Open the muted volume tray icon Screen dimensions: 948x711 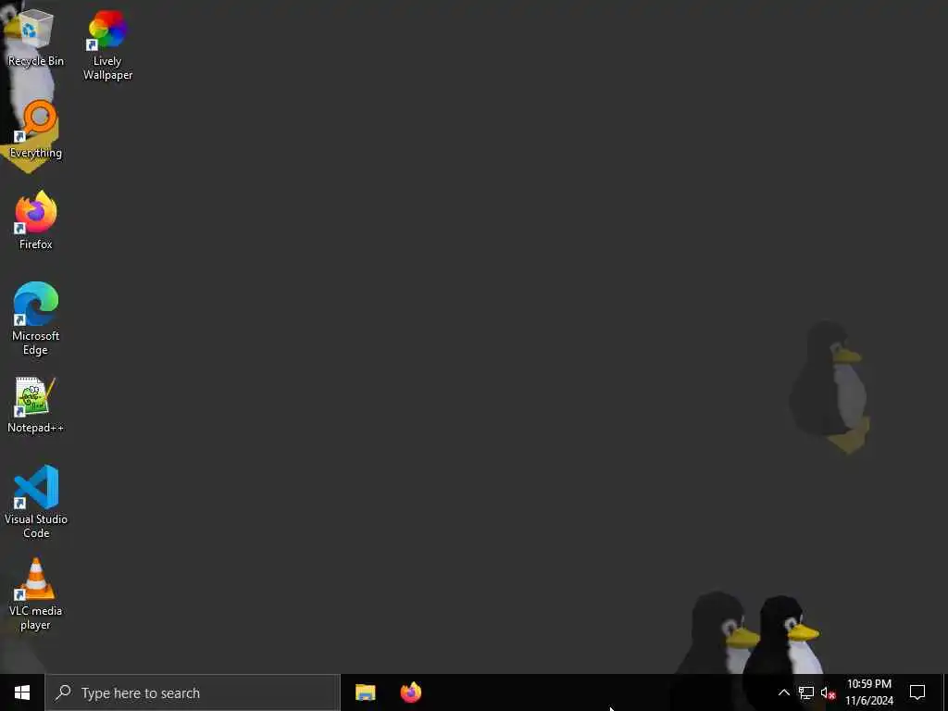(828, 692)
